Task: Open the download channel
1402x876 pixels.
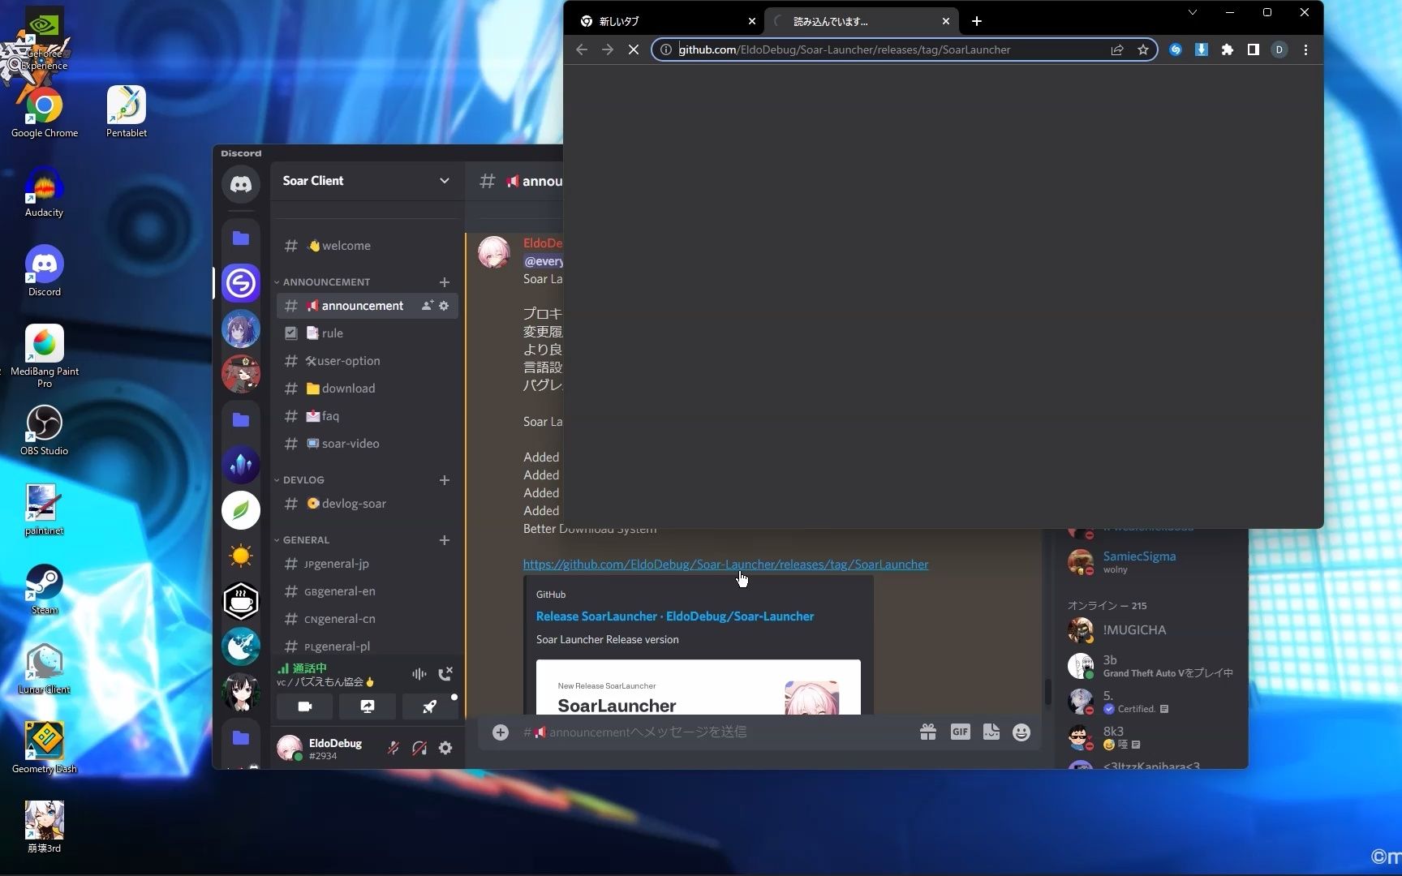Action: 367,389
